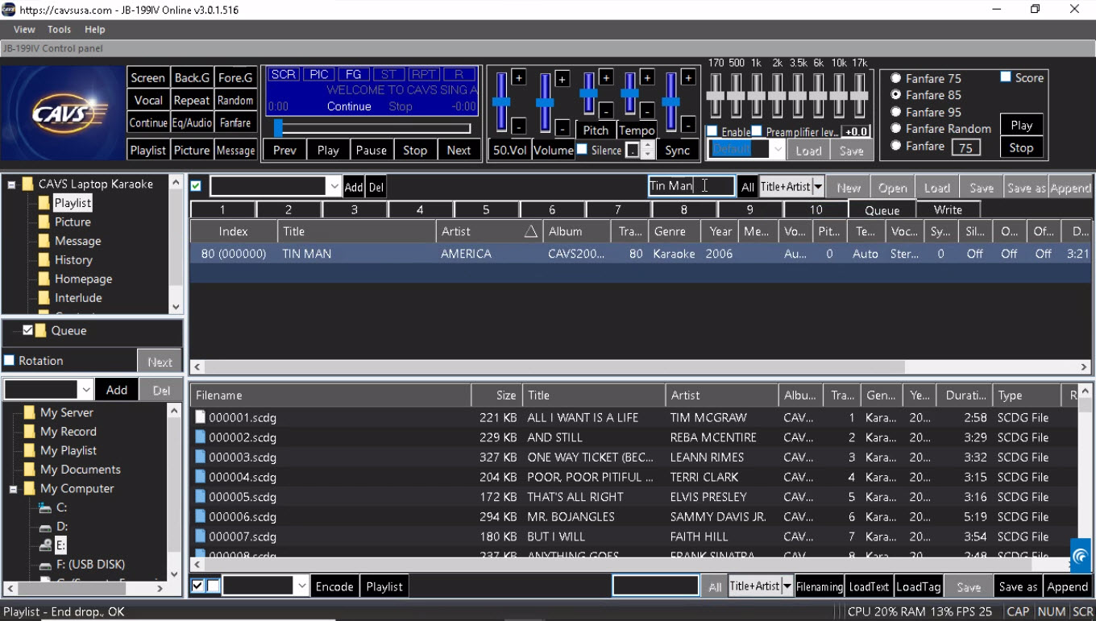Viewport: 1096px width, 621px height.
Task: Select the TIN MAN row in the playlist
Action: click(640, 253)
